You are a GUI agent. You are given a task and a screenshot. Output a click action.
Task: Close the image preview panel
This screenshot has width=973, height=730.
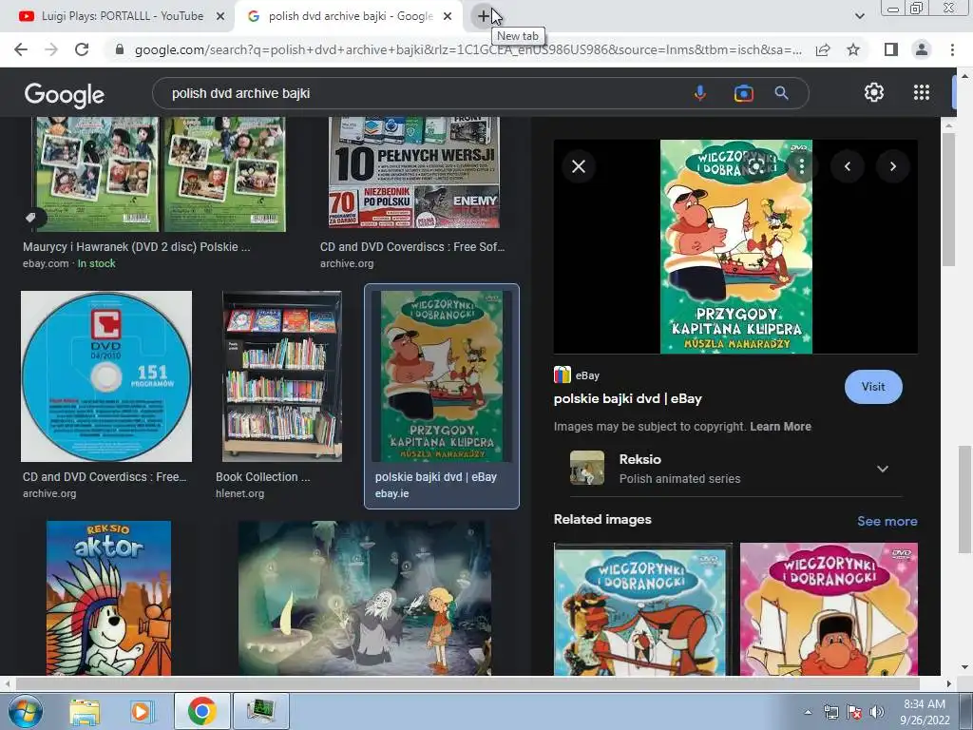pos(579,166)
